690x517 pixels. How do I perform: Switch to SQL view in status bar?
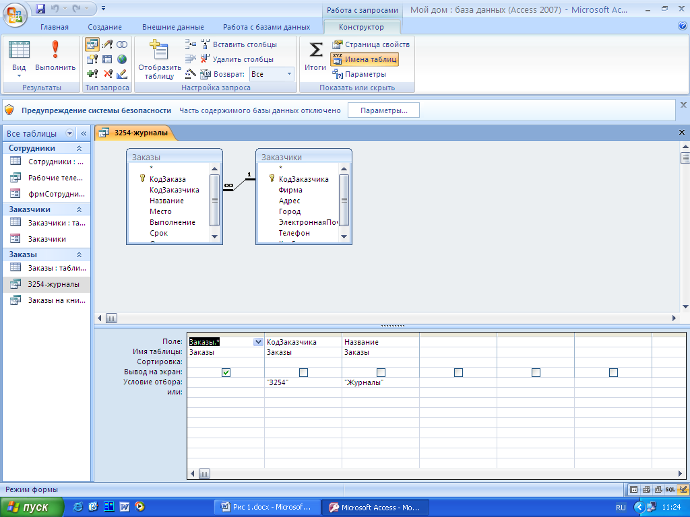pos(670,489)
